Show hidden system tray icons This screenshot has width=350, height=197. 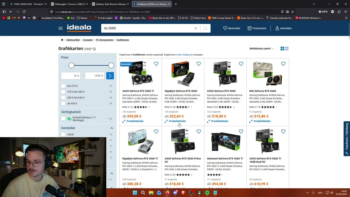(x=307, y=193)
